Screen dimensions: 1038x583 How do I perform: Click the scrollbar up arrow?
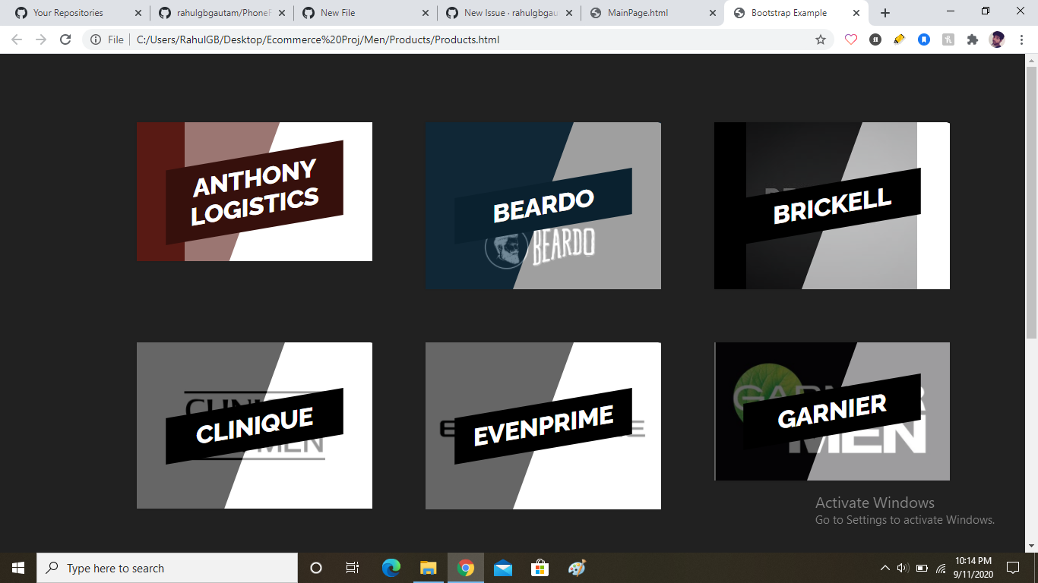click(1031, 60)
